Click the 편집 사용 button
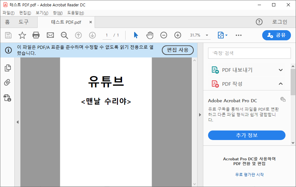 point(178,50)
